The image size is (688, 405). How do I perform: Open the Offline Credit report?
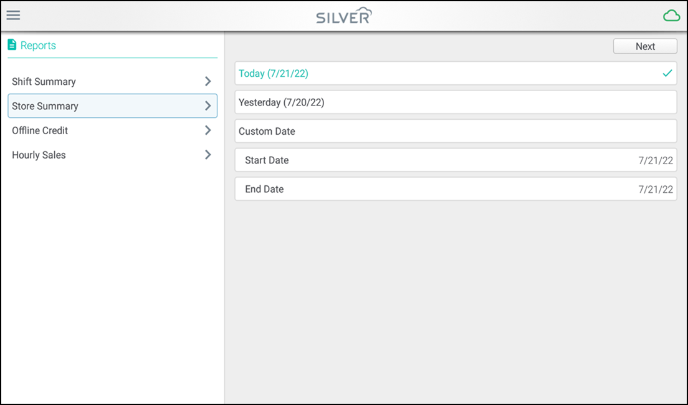(113, 130)
